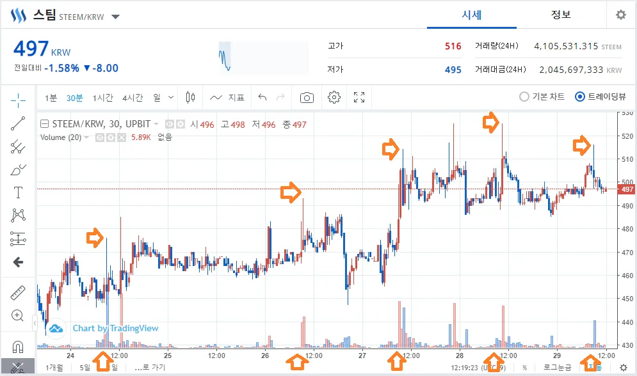Viewport: 637px width, 376px height.
Task: Click the low price value 495
Action: tap(453, 70)
